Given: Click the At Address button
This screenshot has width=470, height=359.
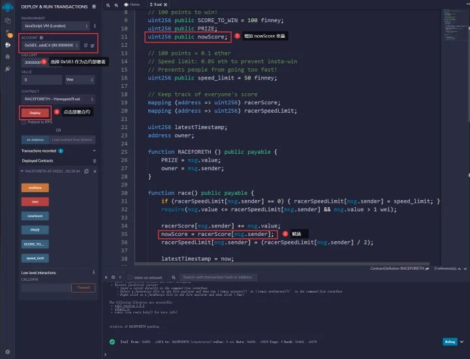Looking at the screenshot, I should pyautogui.click(x=35, y=139).
